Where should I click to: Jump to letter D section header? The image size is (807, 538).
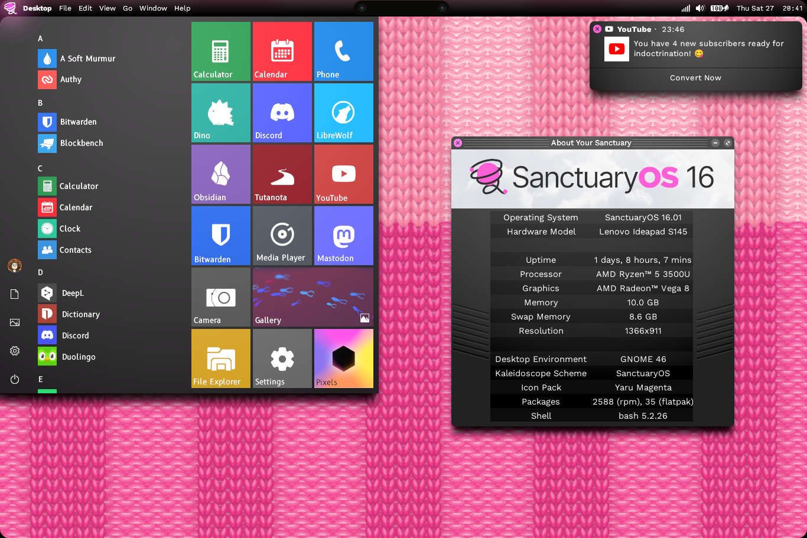[x=40, y=272]
